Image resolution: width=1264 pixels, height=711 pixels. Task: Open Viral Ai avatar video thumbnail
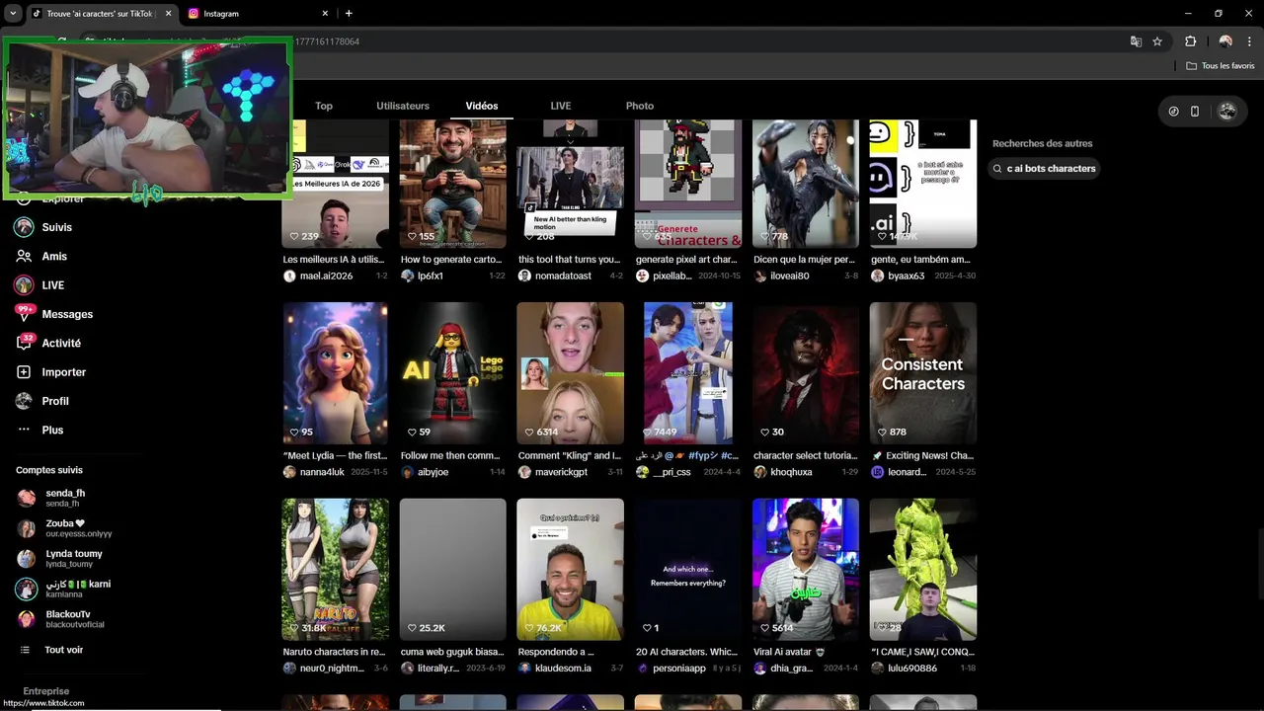pos(805,570)
